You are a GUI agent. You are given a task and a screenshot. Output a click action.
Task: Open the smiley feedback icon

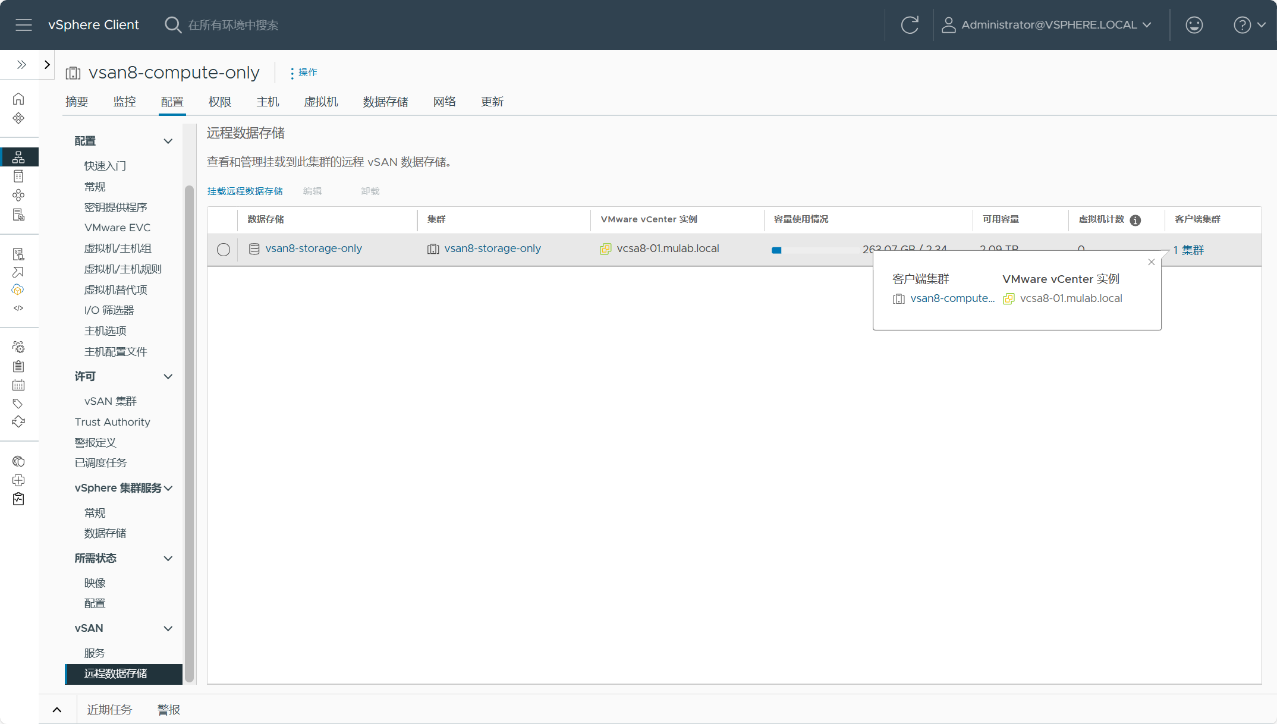pyautogui.click(x=1194, y=25)
